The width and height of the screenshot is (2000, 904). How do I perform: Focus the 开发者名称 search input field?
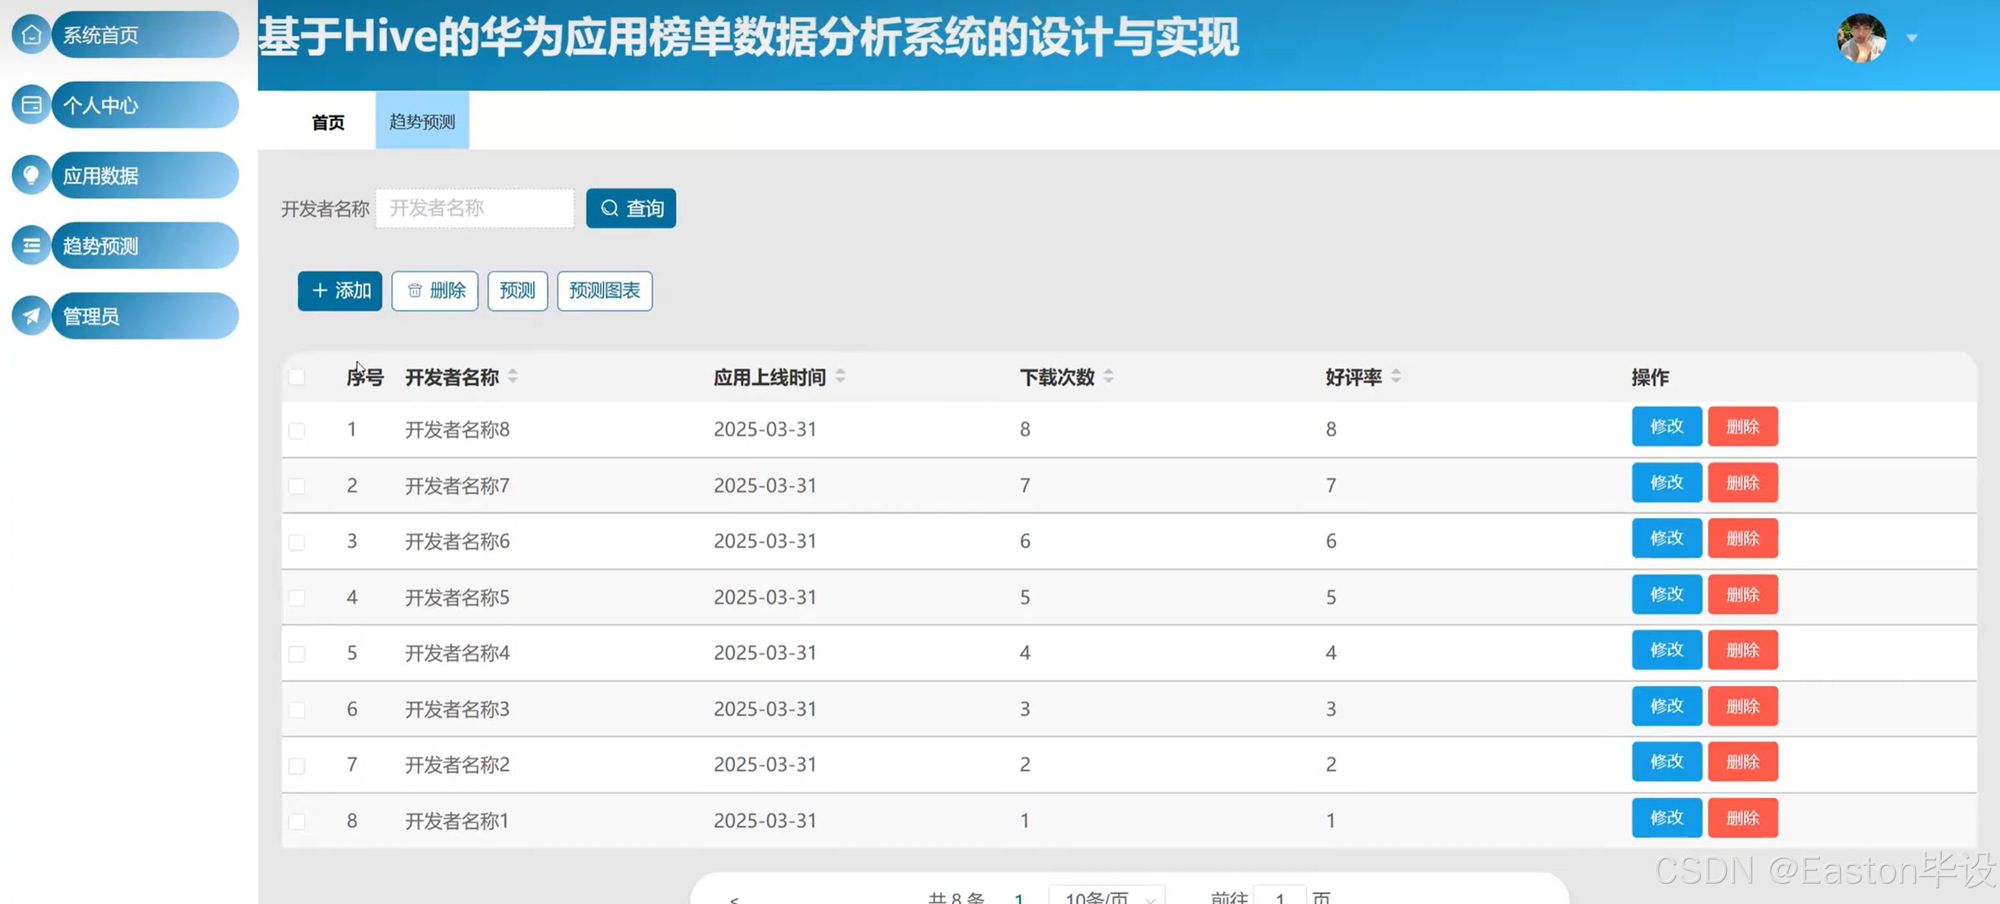(x=475, y=208)
